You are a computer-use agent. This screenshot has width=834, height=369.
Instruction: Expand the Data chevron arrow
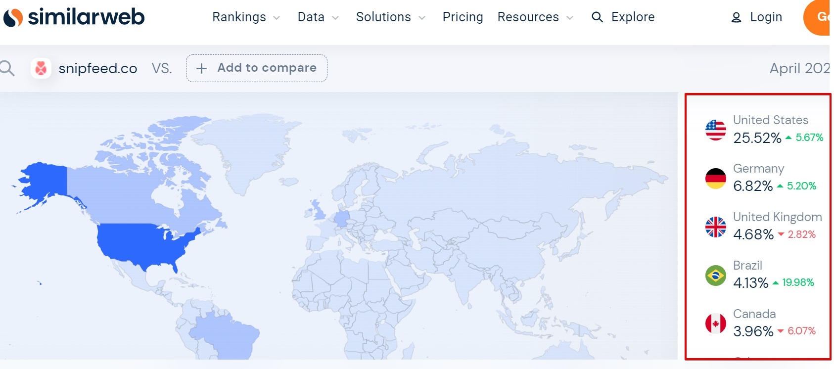(x=335, y=18)
